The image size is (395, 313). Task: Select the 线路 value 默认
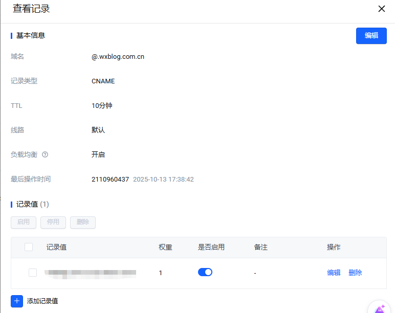pos(98,130)
